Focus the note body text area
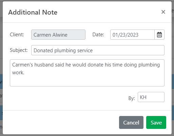The width and height of the screenshot is (174, 136). click(87, 73)
